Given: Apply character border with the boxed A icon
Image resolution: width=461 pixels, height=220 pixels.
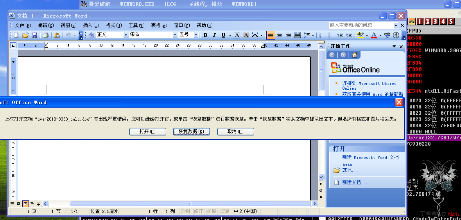Looking at the screenshot, I should (x=237, y=35).
